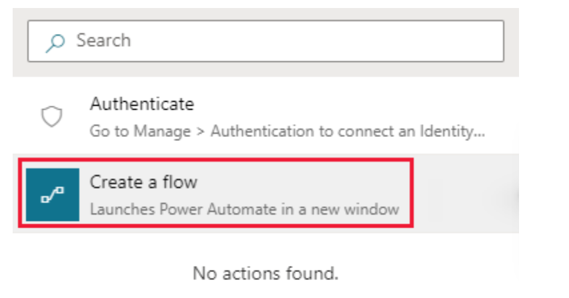The image size is (569, 298).
Task: Click the gray header around the search box
Action: (x=266, y=70)
